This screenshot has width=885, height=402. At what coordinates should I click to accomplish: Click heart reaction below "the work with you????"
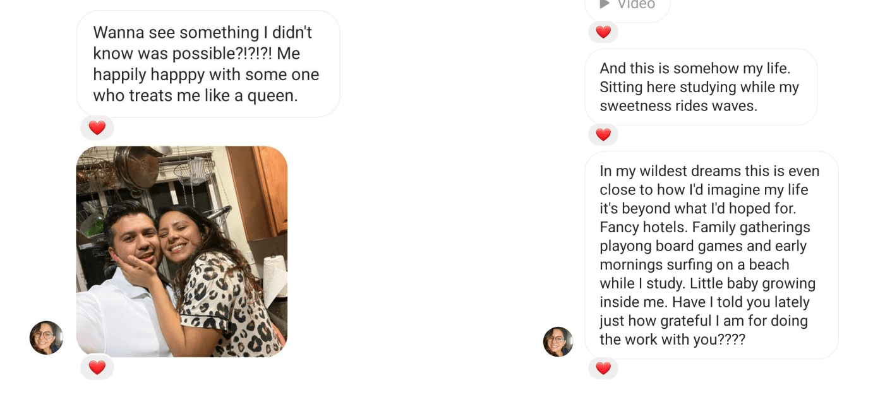click(x=603, y=368)
